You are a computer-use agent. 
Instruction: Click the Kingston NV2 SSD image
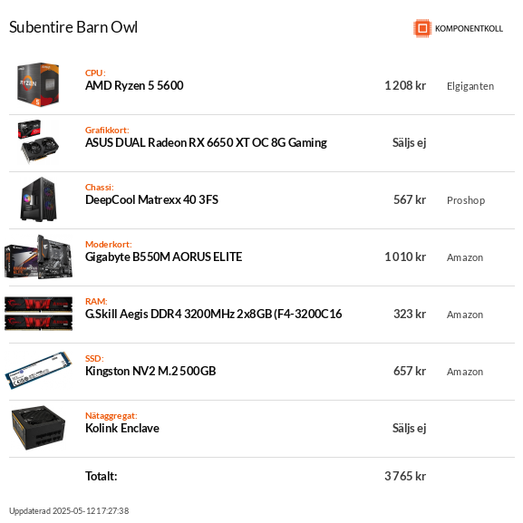[38, 371]
